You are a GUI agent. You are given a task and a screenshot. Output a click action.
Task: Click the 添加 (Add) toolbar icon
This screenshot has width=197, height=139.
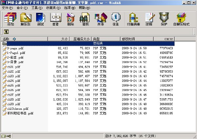coord(10,19)
